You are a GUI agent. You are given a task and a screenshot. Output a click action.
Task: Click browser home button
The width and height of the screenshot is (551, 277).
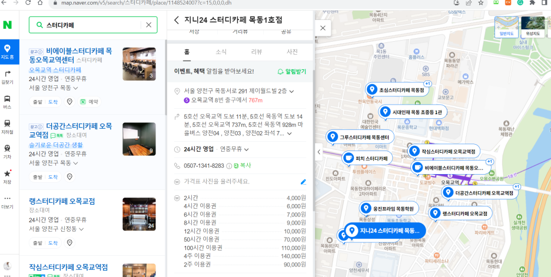39,2
